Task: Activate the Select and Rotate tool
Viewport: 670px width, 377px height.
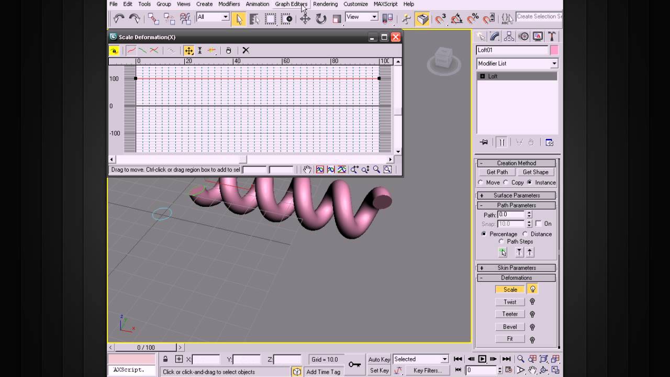Action: click(x=321, y=19)
